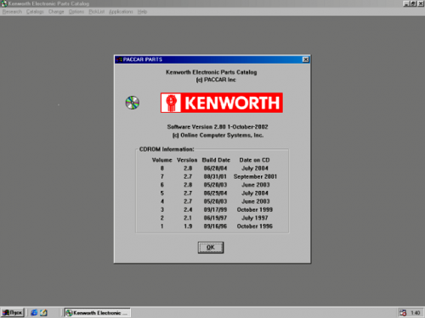This screenshot has height=318, width=425.
Task: Click build date '06/28/04' for volume 8
Action: tap(215, 168)
